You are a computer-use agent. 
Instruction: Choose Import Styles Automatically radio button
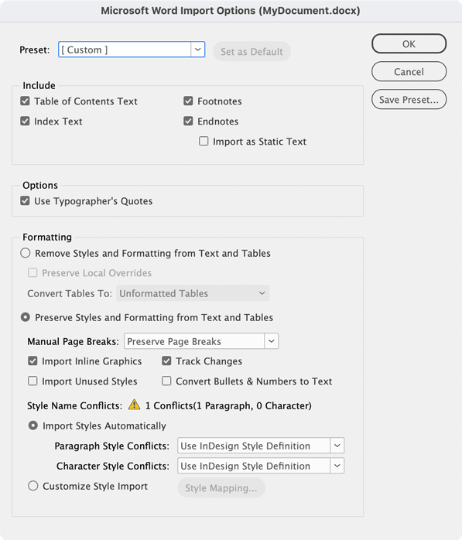pos(33,426)
